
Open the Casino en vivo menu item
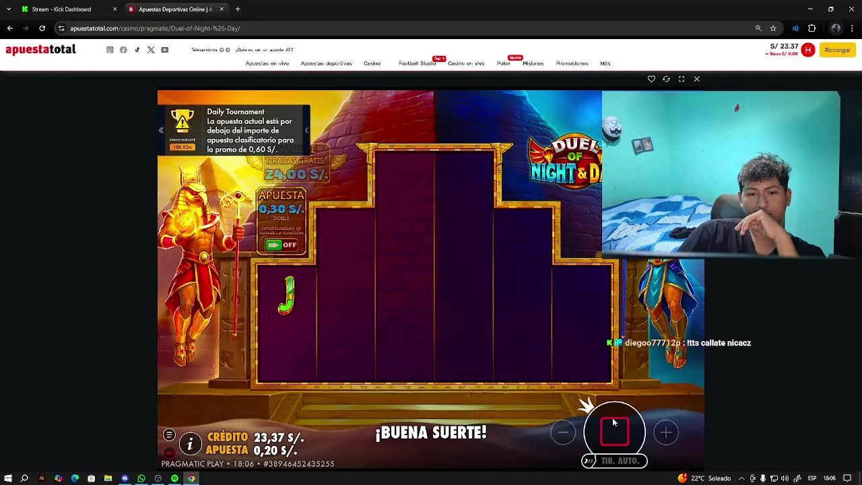click(466, 63)
